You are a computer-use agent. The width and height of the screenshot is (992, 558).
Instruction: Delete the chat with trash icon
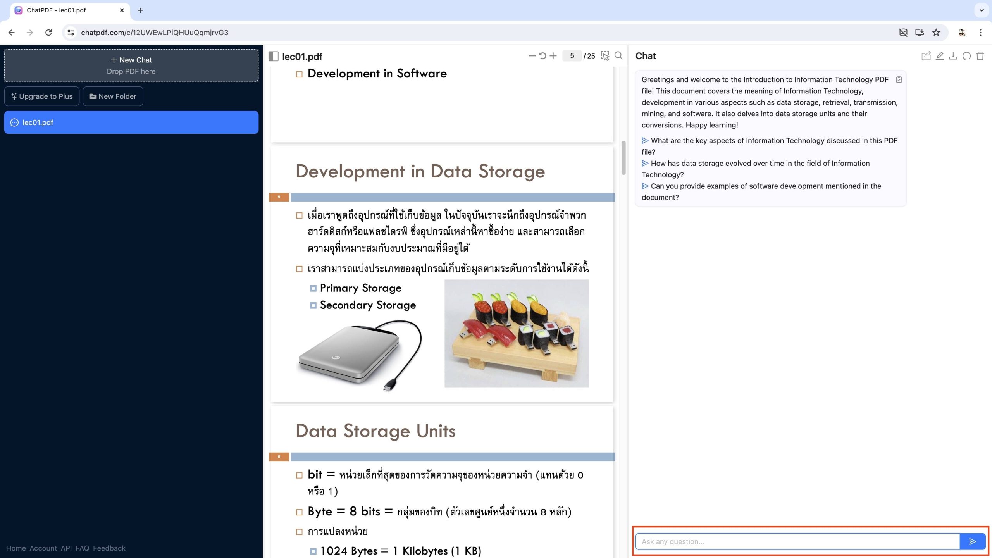point(980,56)
